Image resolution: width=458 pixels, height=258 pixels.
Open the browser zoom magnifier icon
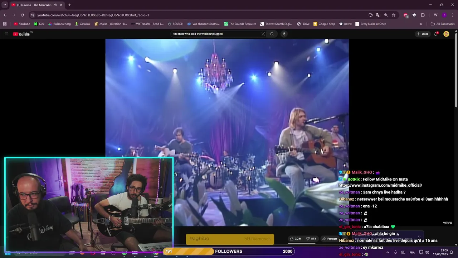[x=386, y=15]
